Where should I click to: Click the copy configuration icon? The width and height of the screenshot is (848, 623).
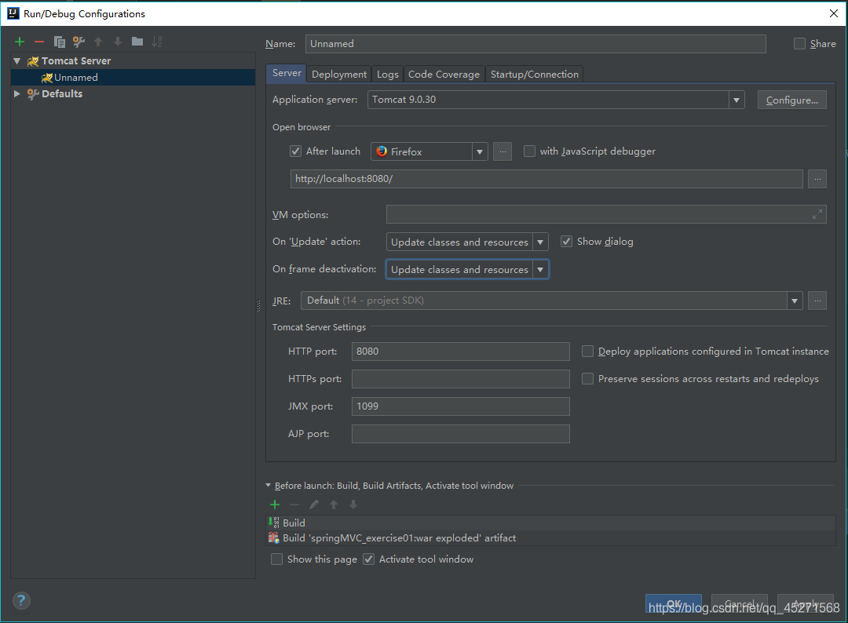point(59,42)
